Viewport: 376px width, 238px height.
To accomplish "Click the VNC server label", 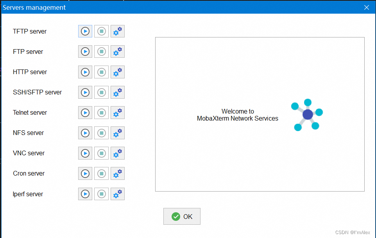I will (x=29, y=153).
